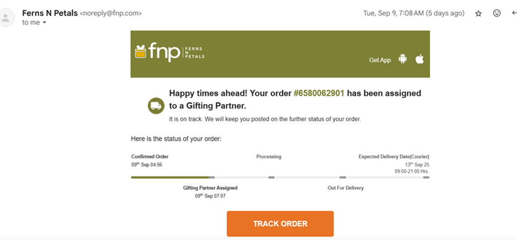The height and width of the screenshot is (240, 517).
Task: Open order number #6580062901 link
Action: pos(319,93)
